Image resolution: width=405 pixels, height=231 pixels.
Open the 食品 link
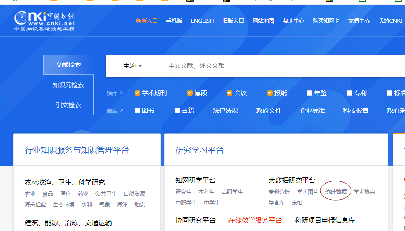click(x=48, y=194)
